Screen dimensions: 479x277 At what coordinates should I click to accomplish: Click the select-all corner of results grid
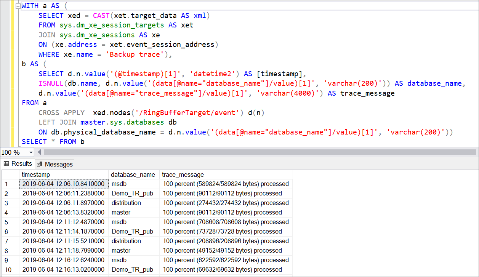coord(10,175)
